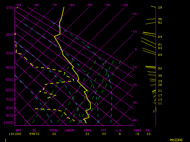This screenshot has width=190, height=142.
Task: Select the wind speed value 52
Action: point(160,23)
